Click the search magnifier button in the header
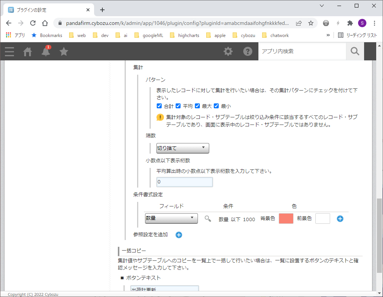The height and width of the screenshot is (297, 383). [355, 51]
